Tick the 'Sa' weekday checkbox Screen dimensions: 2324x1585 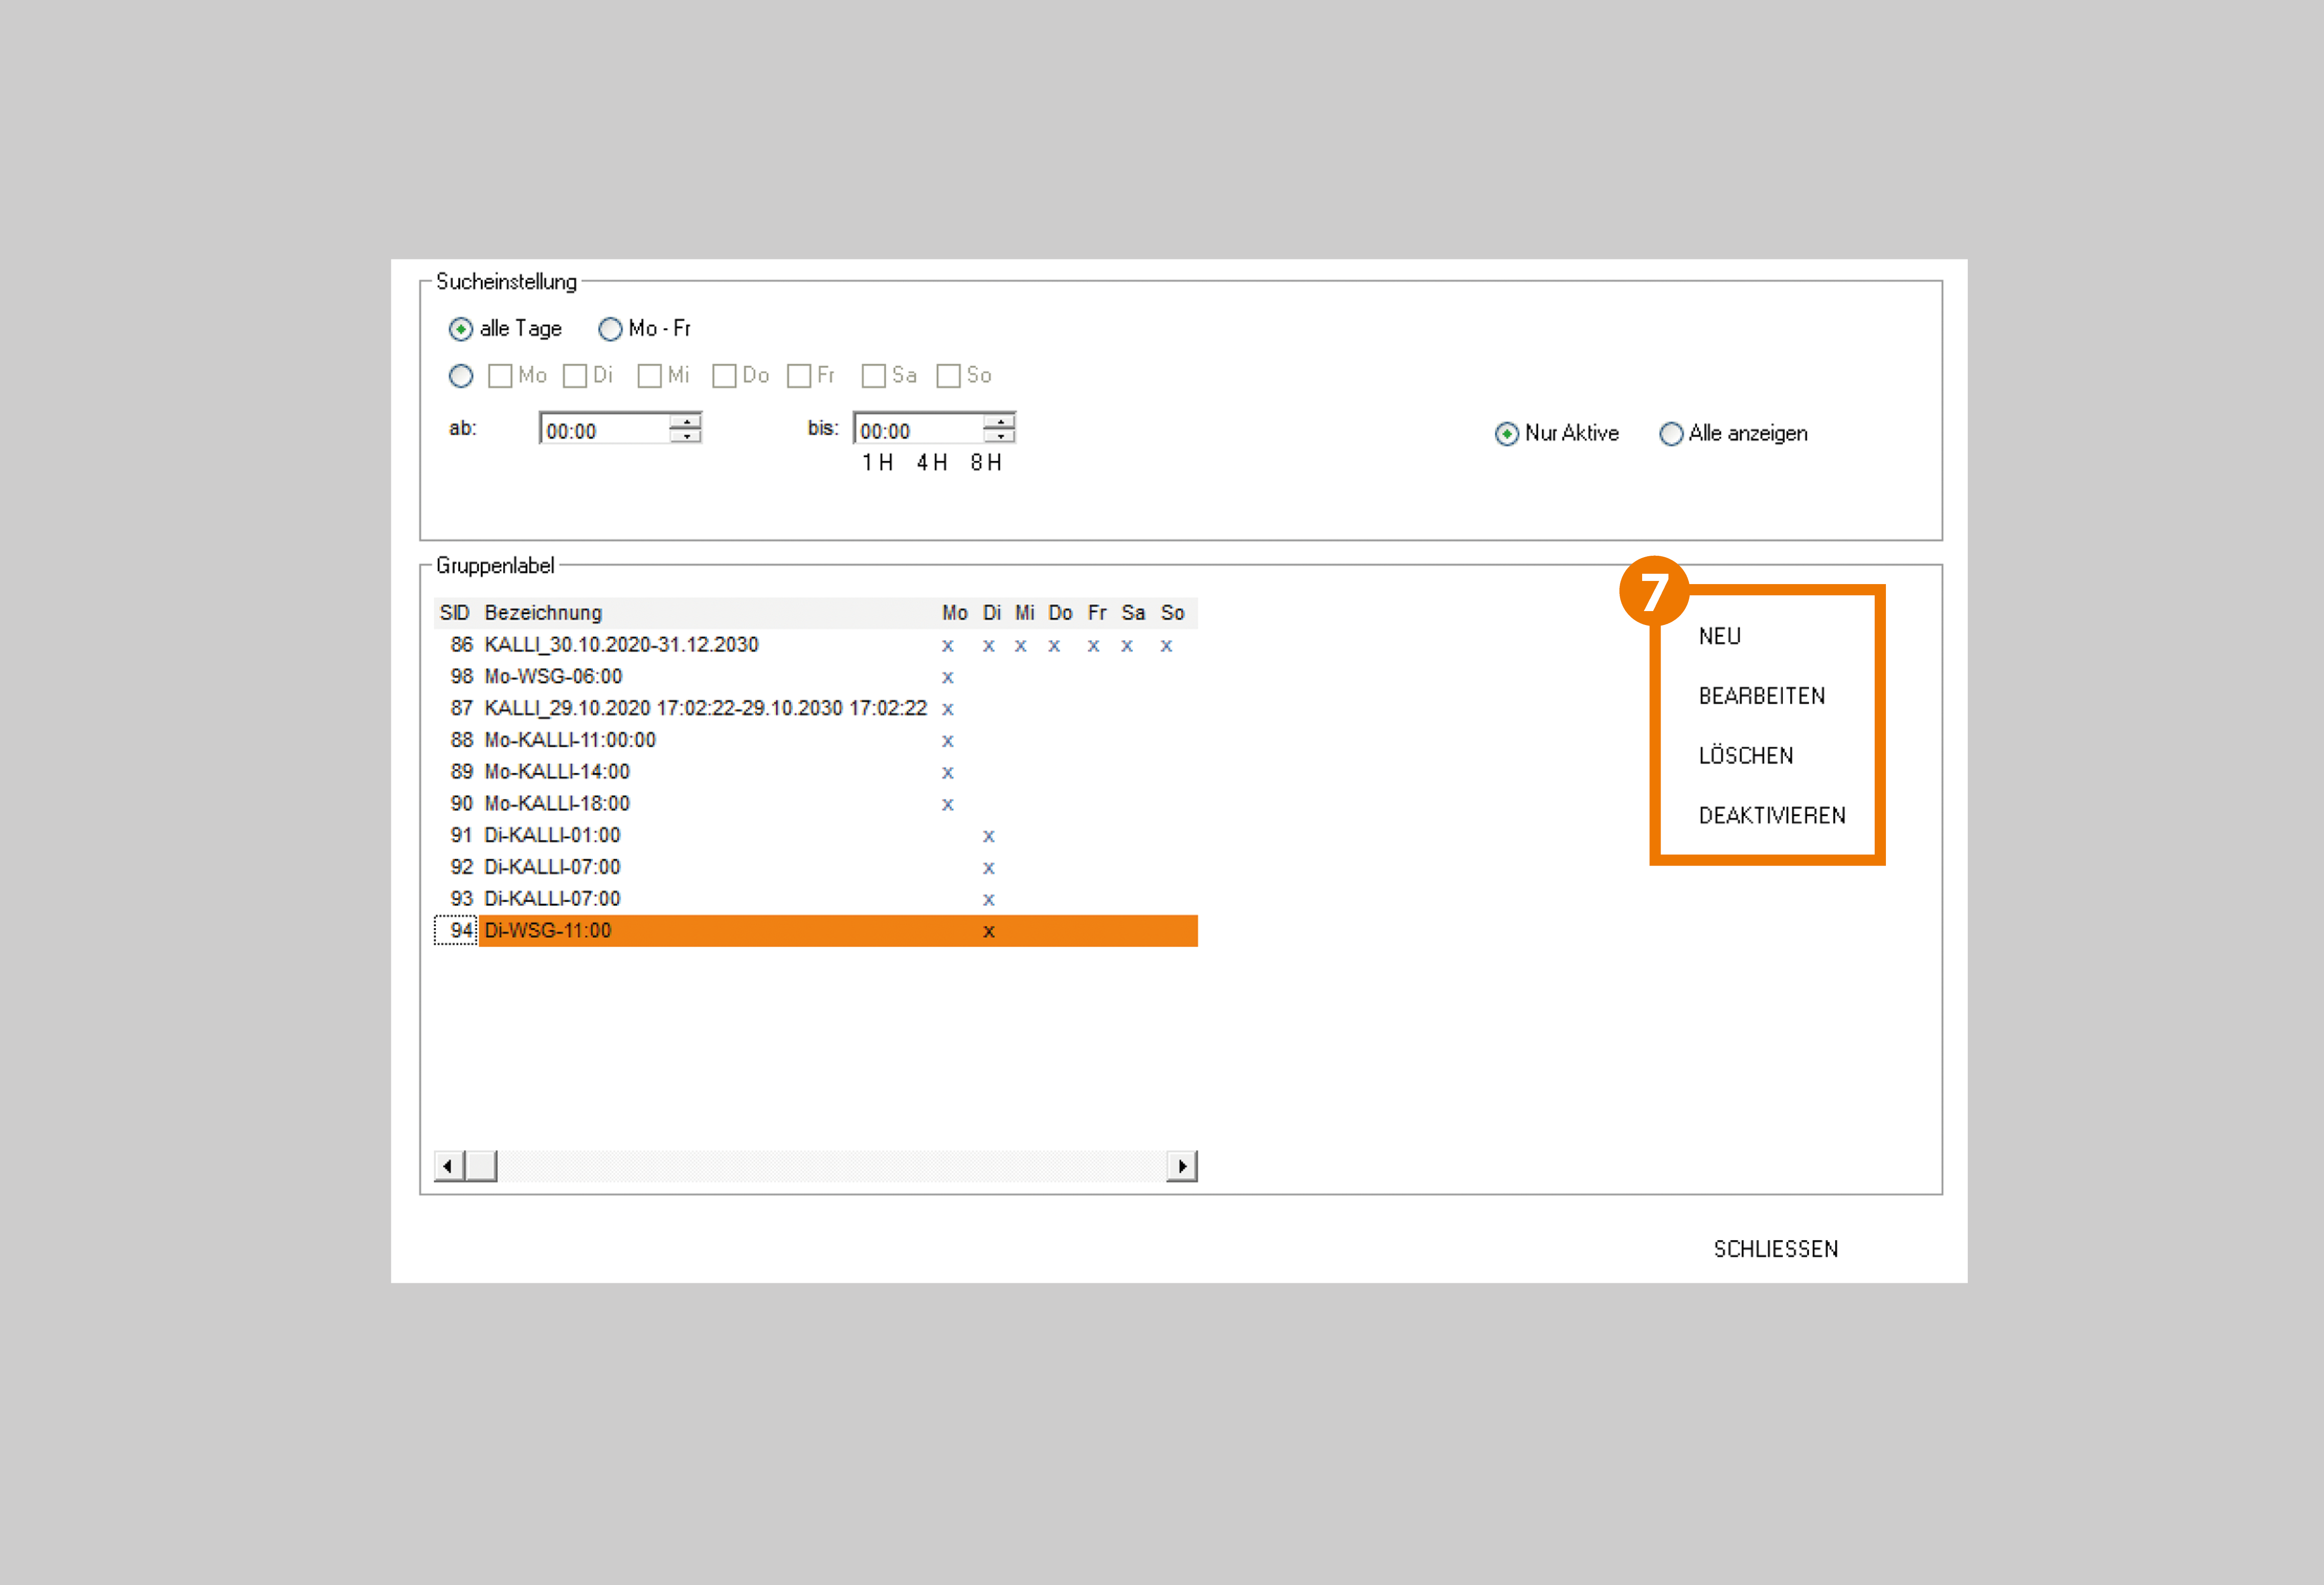[x=873, y=376]
